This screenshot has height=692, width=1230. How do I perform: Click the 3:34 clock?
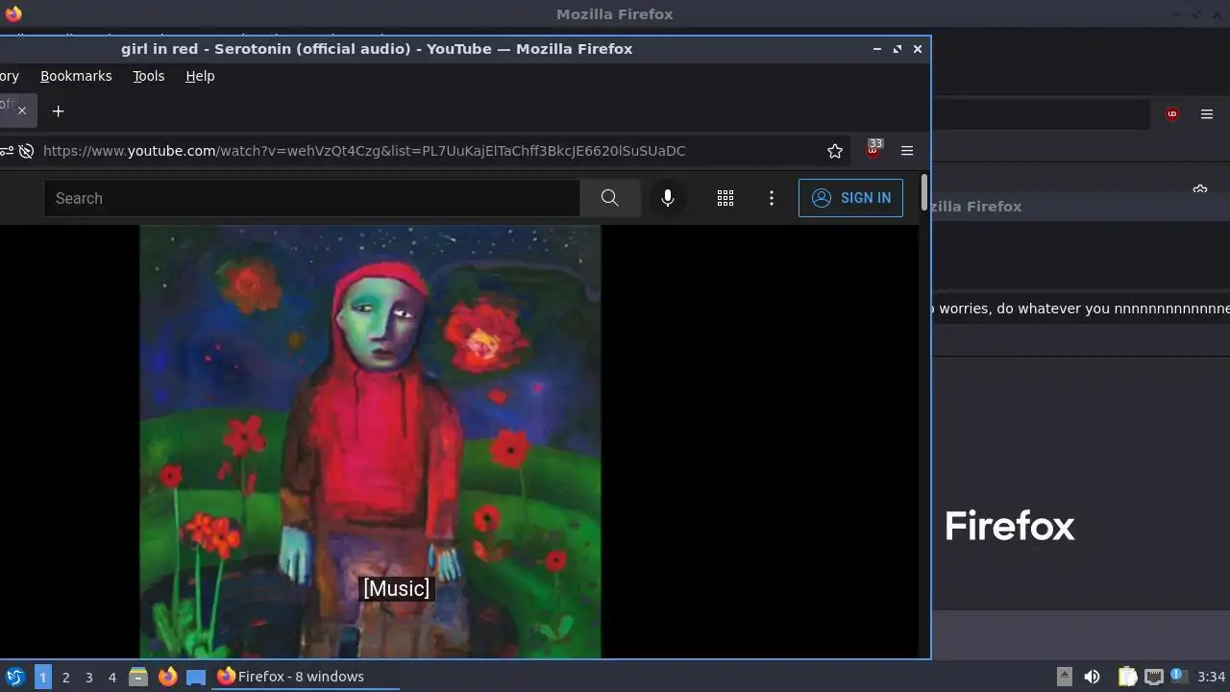pyautogui.click(x=1212, y=677)
